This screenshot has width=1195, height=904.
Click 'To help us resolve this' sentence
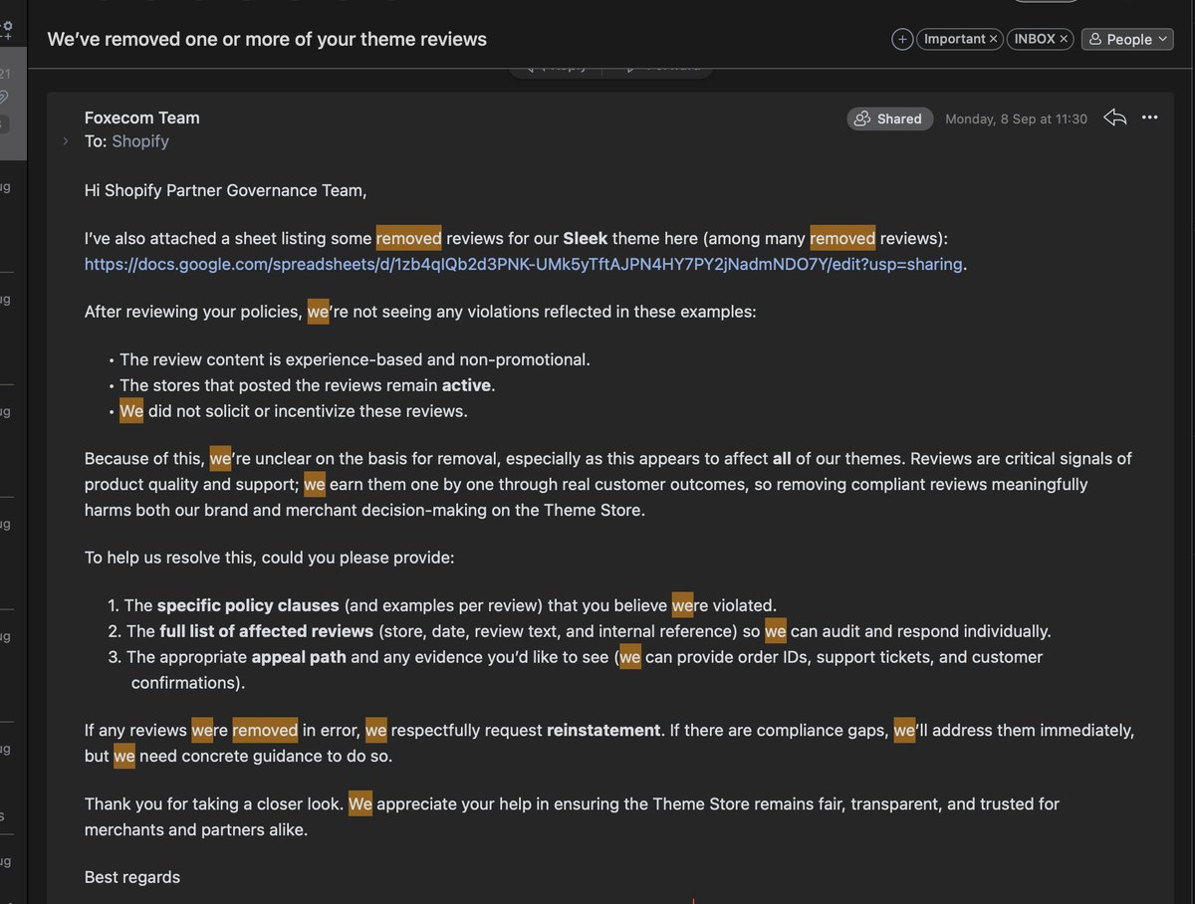pyautogui.click(x=269, y=558)
